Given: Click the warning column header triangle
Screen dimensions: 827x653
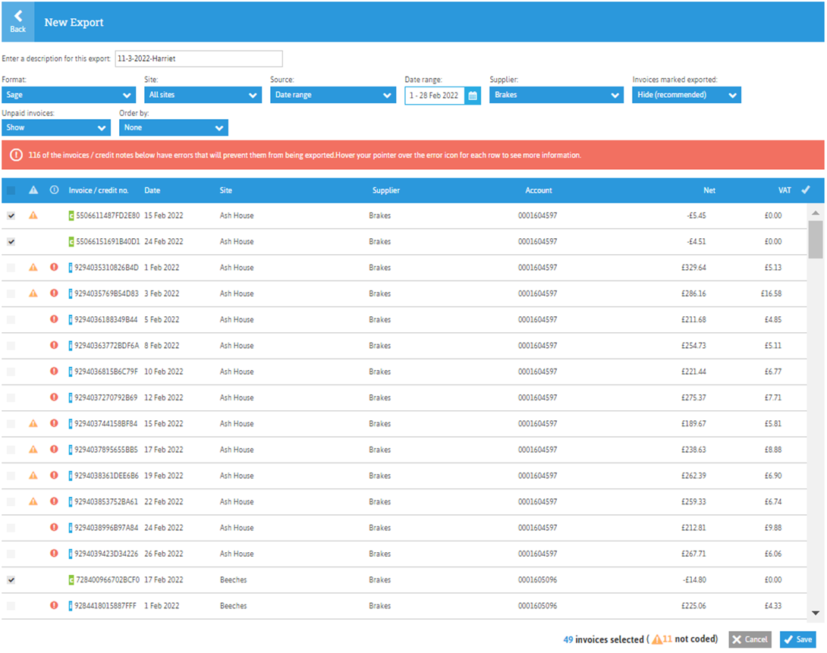Looking at the screenshot, I should tap(33, 190).
